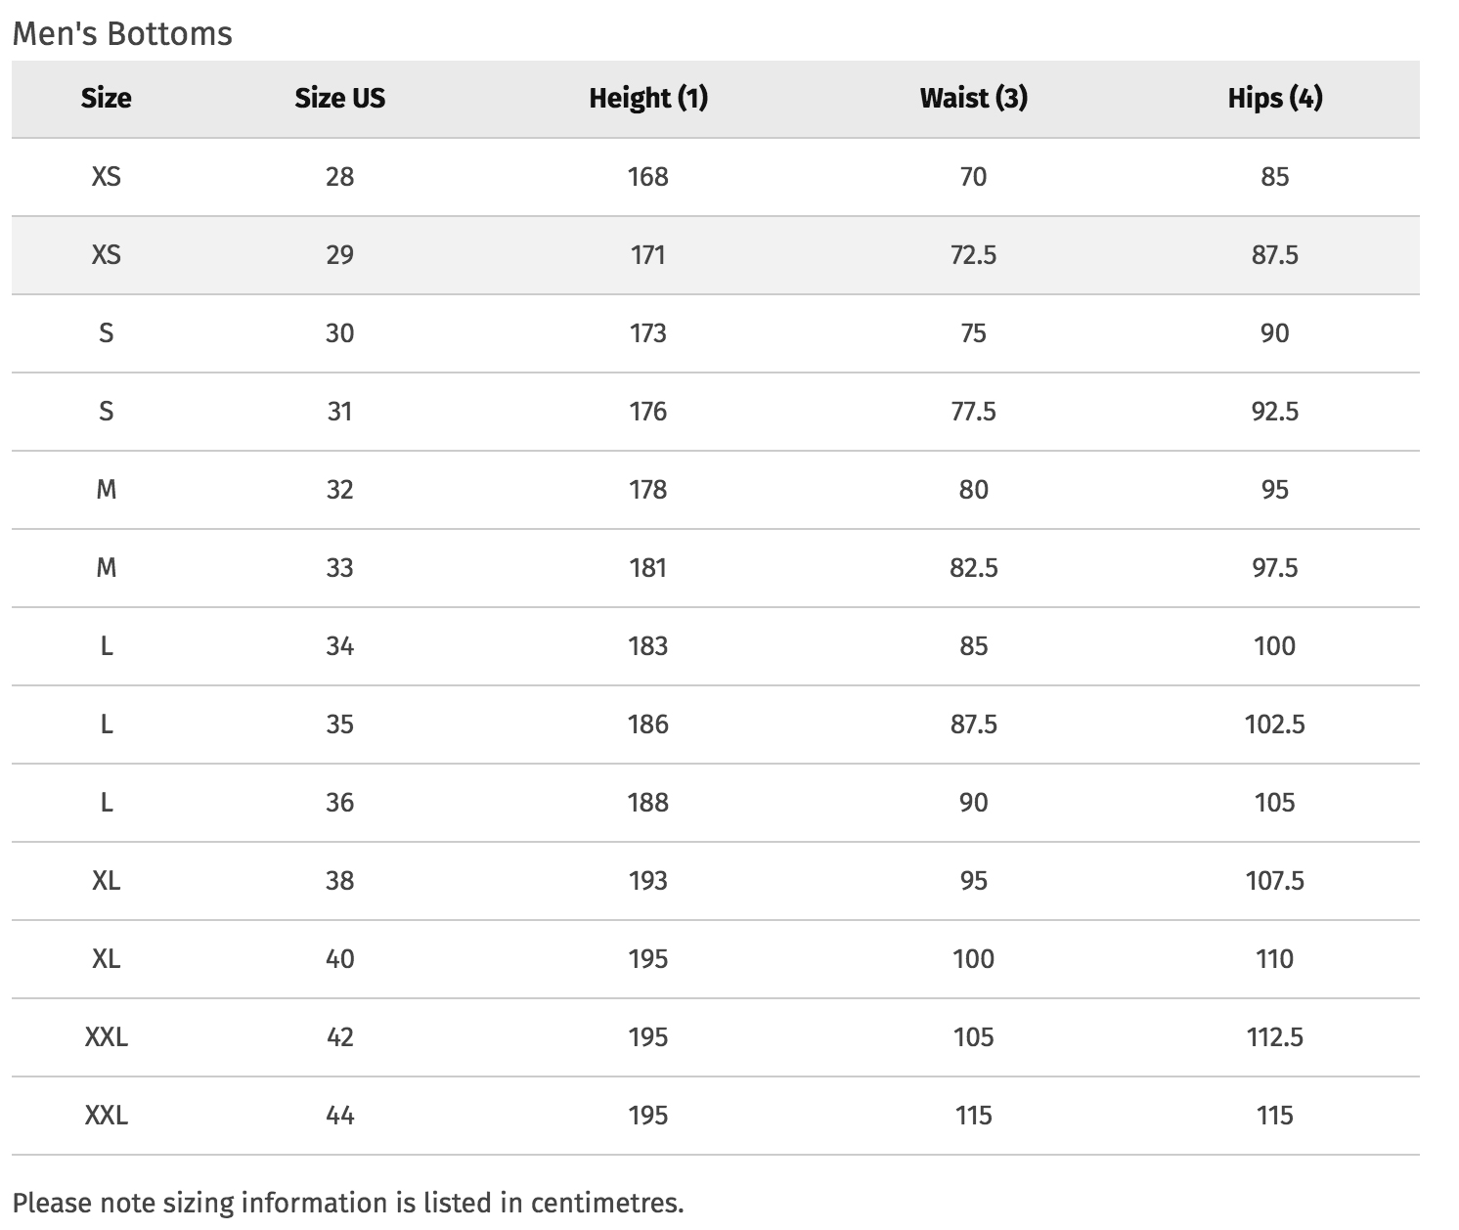Click the Hips (4) column header
This screenshot has height=1230, width=1459.
[1274, 98]
